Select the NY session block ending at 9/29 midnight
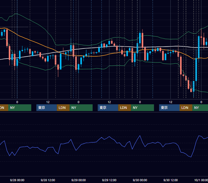 [x=81, y=108]
